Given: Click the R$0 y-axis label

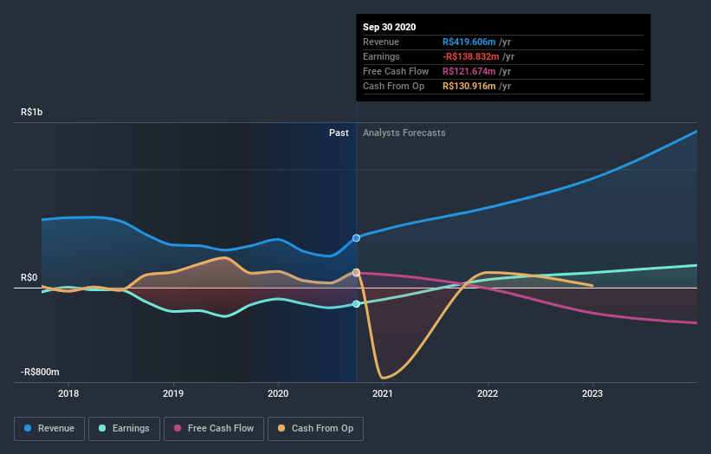Looking at the screenshot, I should [29, 277].
